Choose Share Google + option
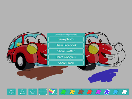This screenshot has width=132, height=99. point(66,57)
